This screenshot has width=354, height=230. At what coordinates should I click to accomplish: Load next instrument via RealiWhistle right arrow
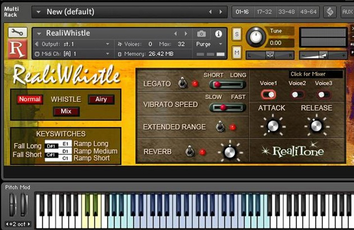click(x=186, y=34)
